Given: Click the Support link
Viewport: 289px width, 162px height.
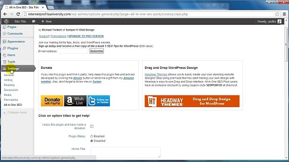Looking at the screenshot, I should pyautogui.click(x=44, y=36).
